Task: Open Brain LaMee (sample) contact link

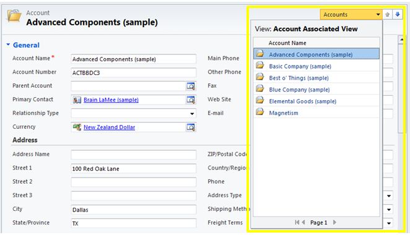Action: click(111, 100)
